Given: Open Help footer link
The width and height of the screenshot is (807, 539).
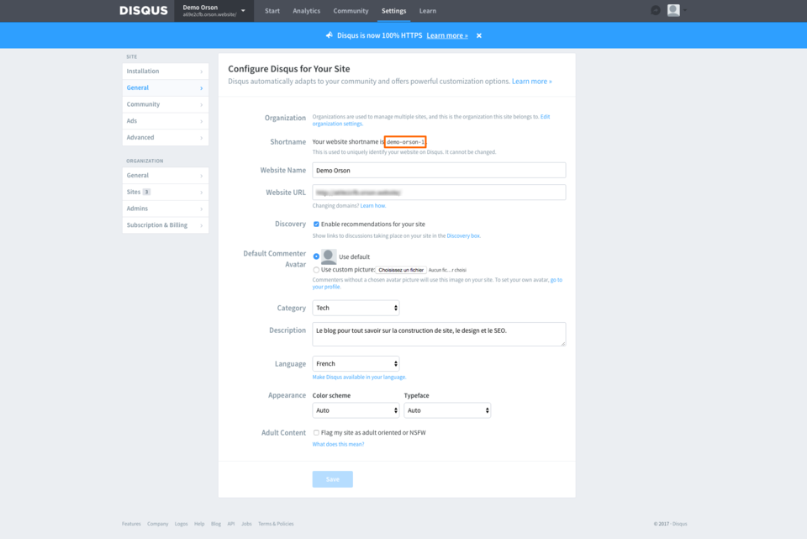Looking at the screenshot, I should (199, 524).
